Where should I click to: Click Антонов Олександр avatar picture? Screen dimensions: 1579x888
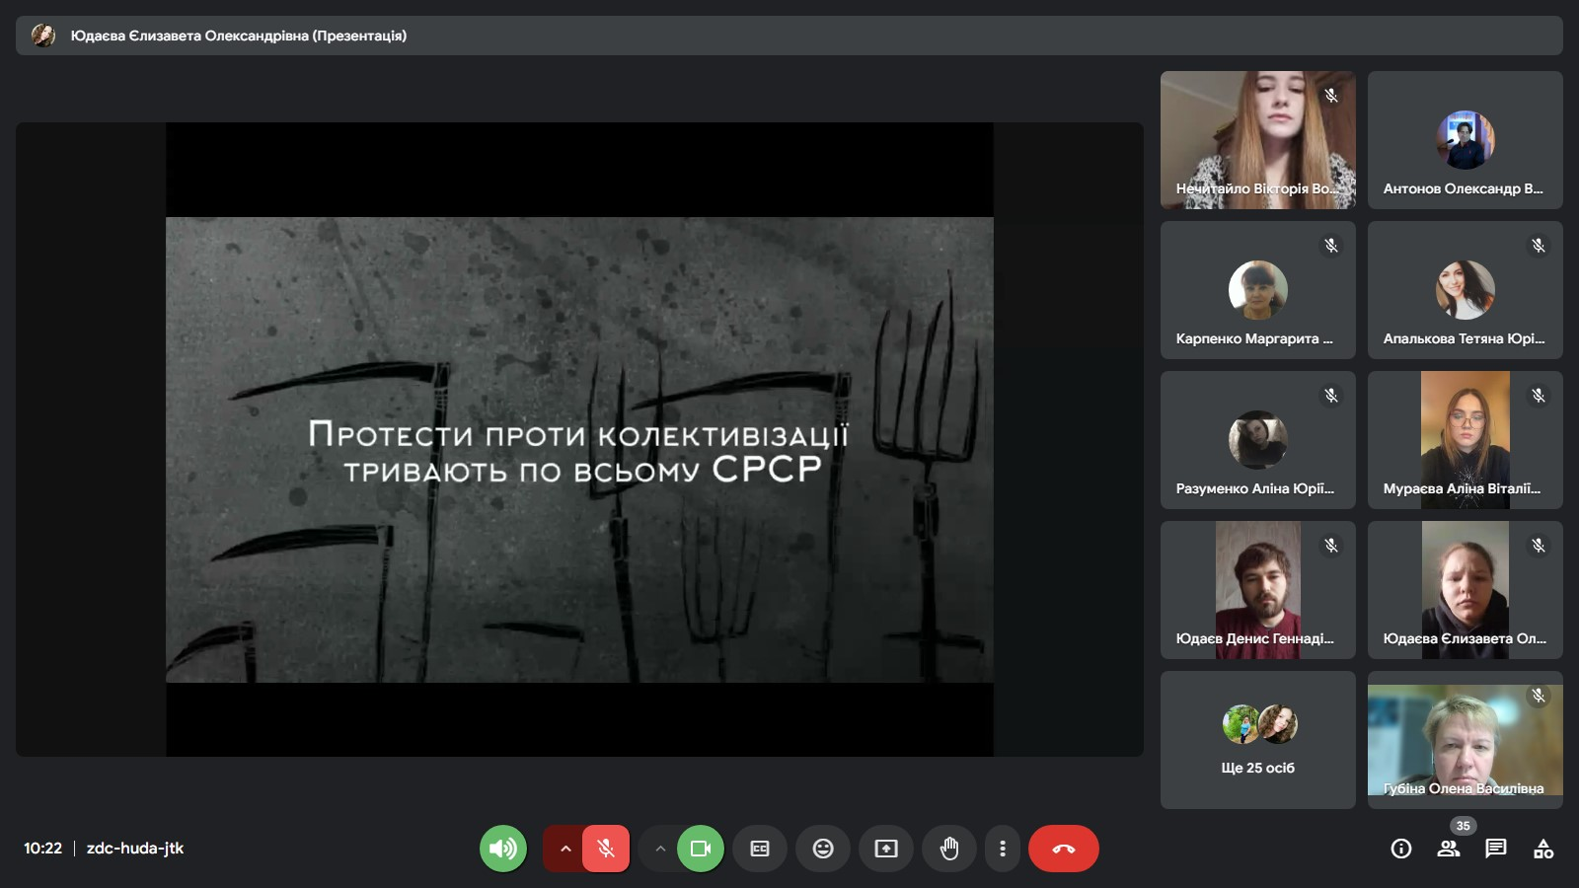(1466, 140)
